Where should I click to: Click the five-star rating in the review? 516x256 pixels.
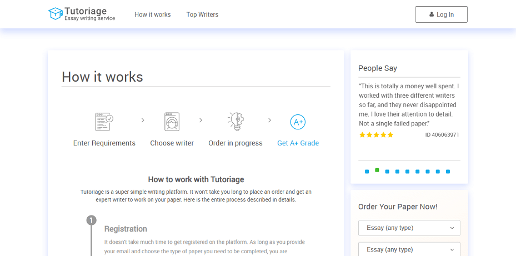point(376,134)
